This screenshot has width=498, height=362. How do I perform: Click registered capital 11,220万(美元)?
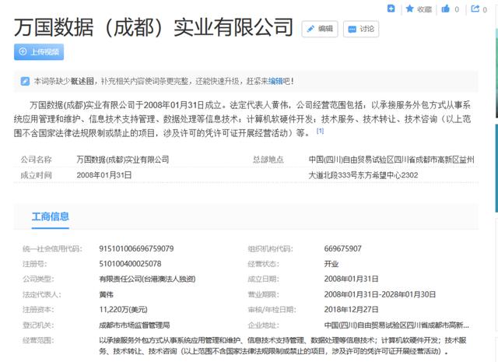123,310
